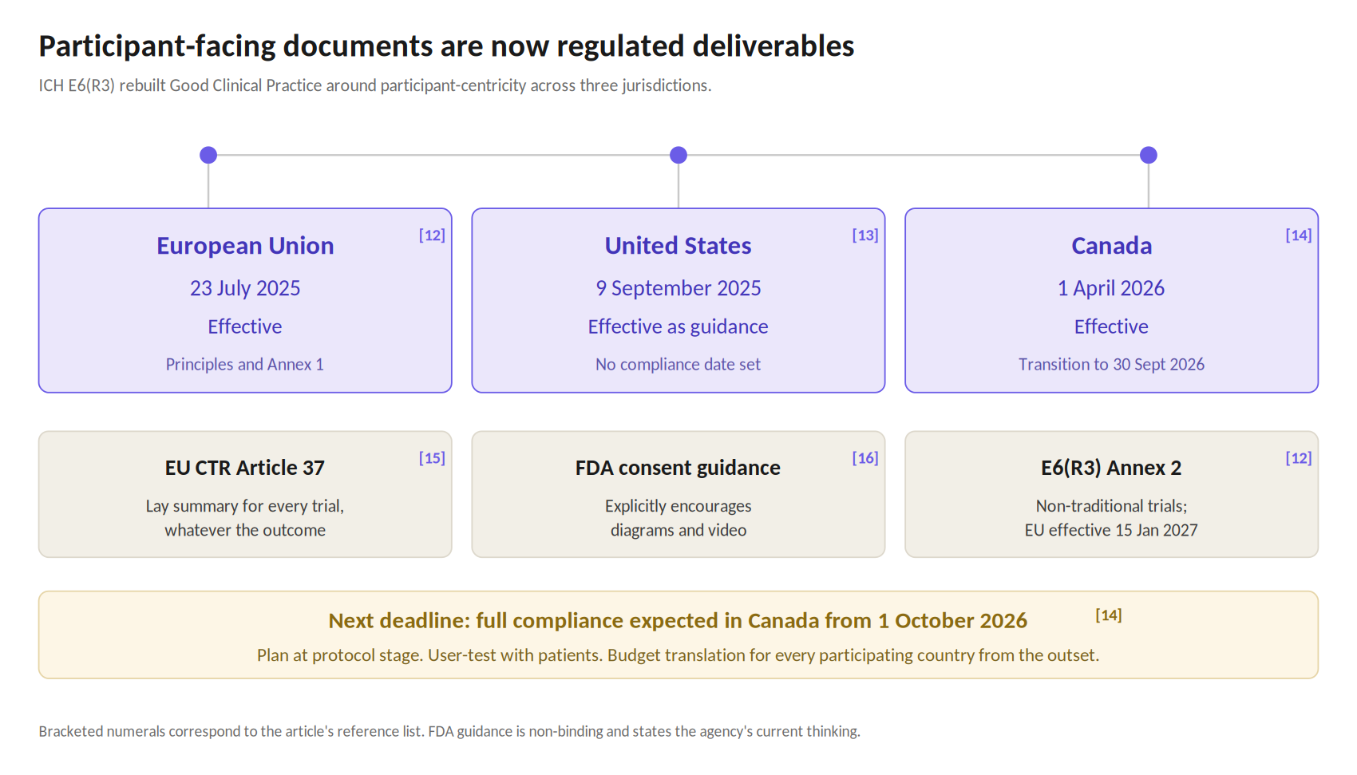Click the Canada card heading

[x=1112, y=246]
